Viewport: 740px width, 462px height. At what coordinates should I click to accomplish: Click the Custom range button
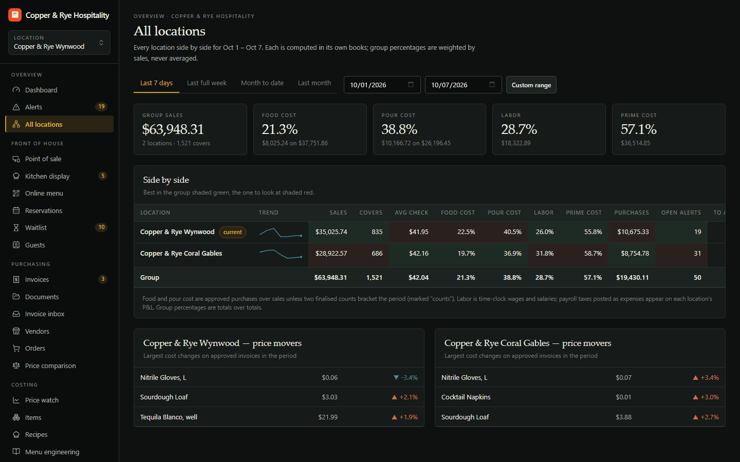[x=531, y=85]
